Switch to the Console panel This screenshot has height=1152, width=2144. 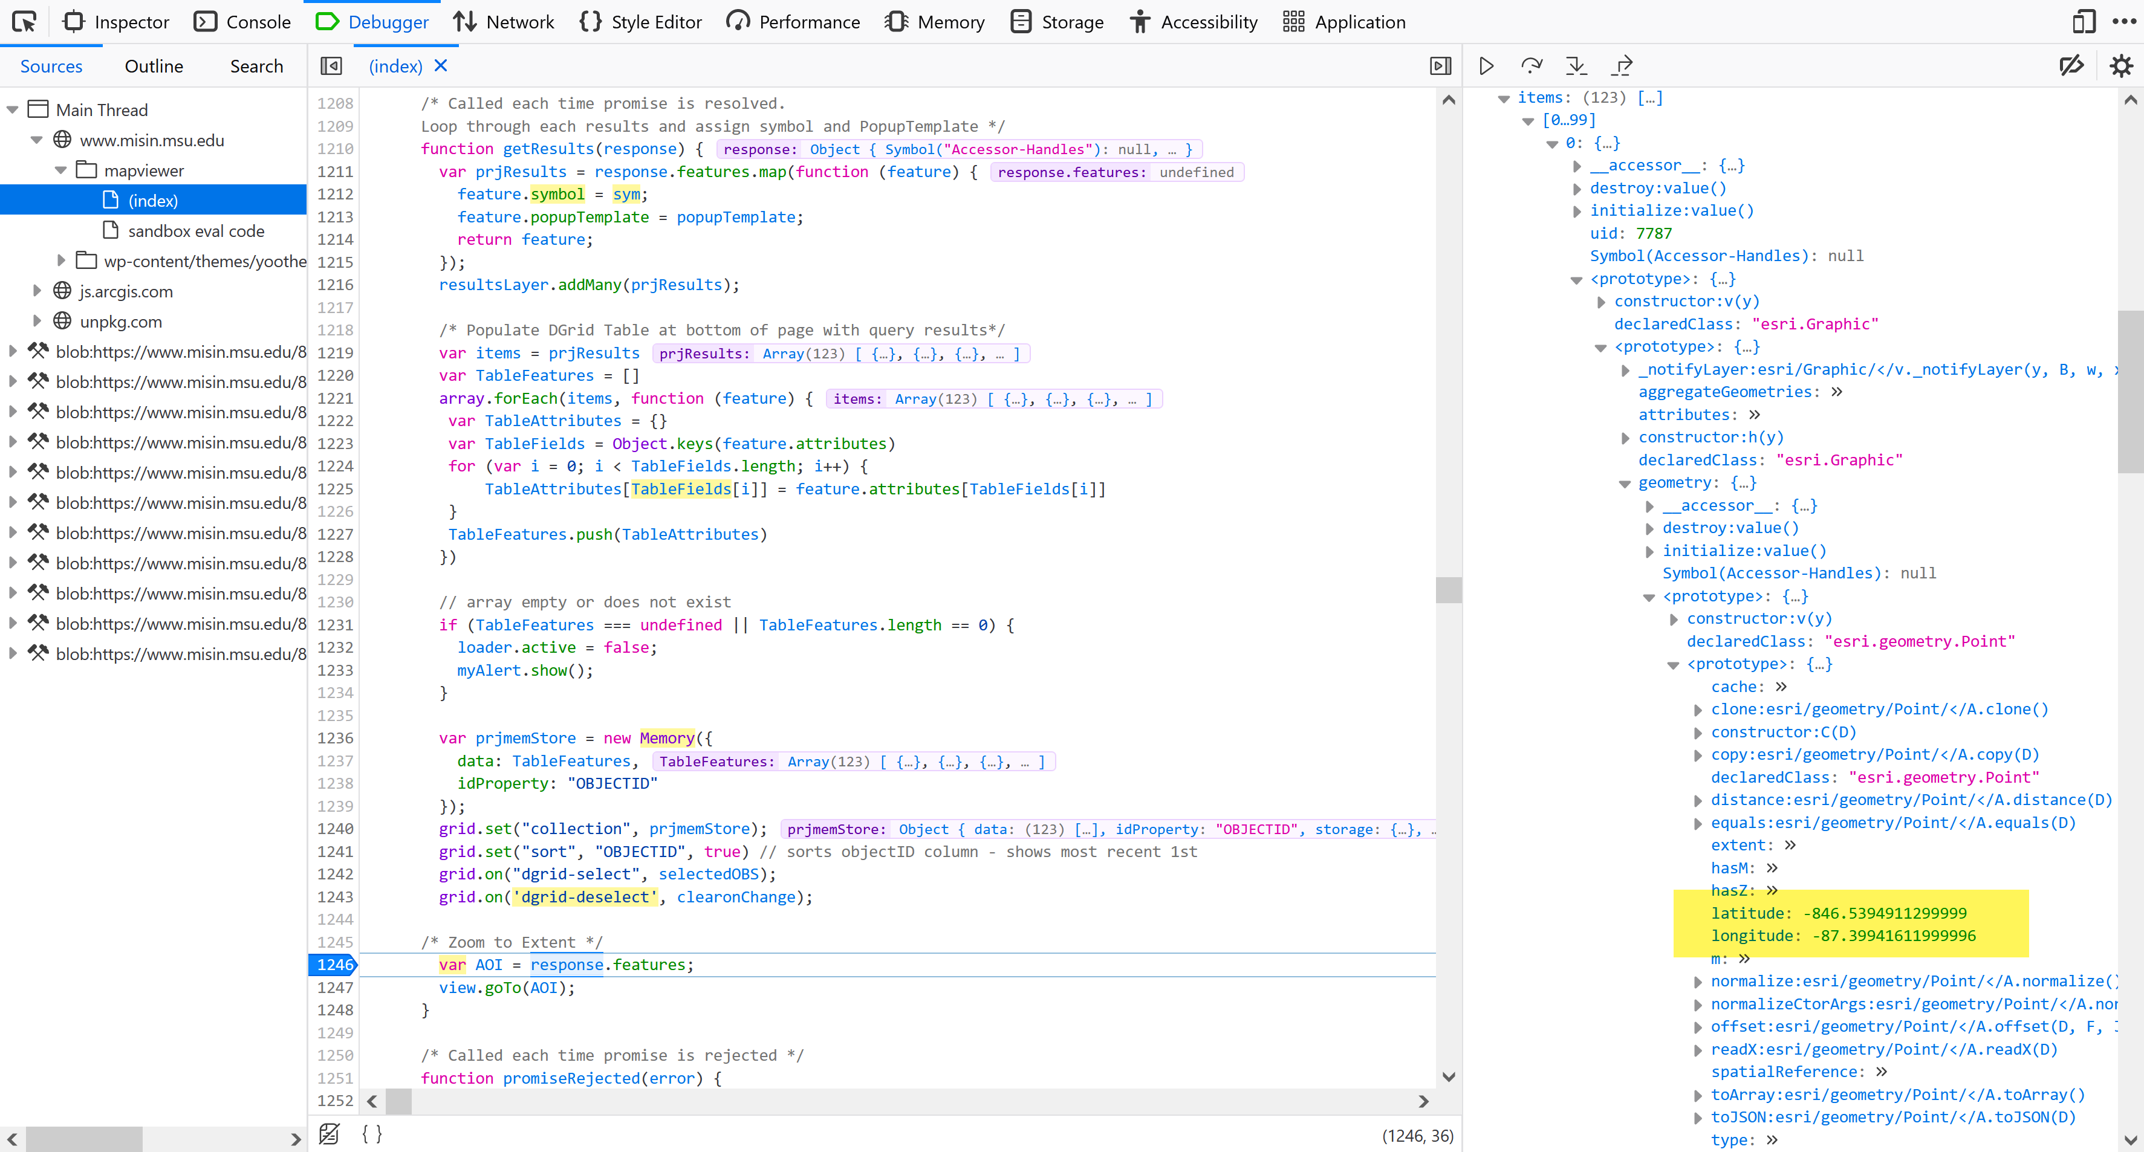coord(242,22)
